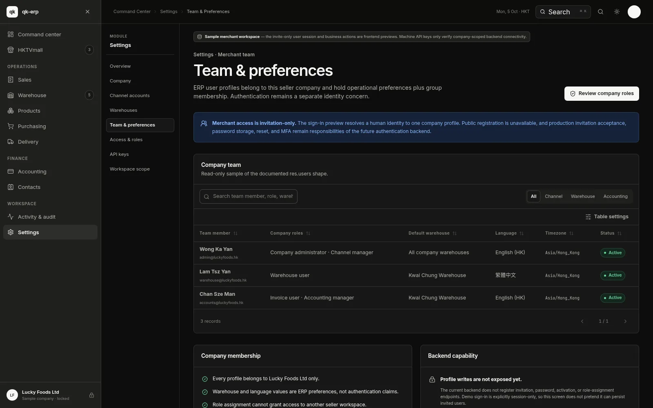
Task: Click the people icon in the invitation banner
Action: click(204, 123)
